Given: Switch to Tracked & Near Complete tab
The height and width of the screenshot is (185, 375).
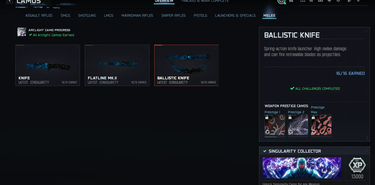Looking at the screenshot, I should point(205,1).
